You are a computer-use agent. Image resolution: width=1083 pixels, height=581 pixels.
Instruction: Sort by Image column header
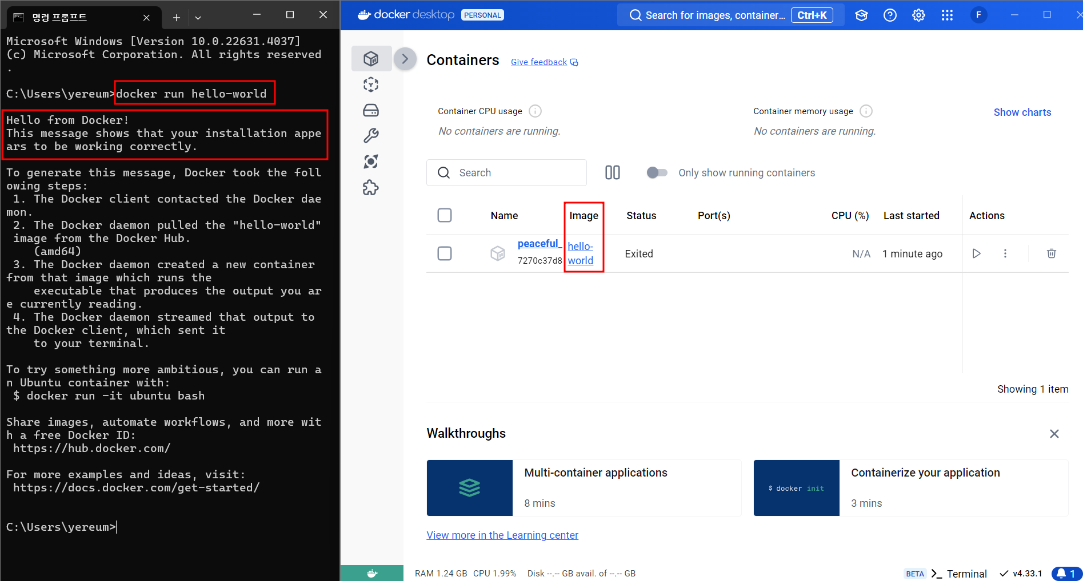(584, 216)
